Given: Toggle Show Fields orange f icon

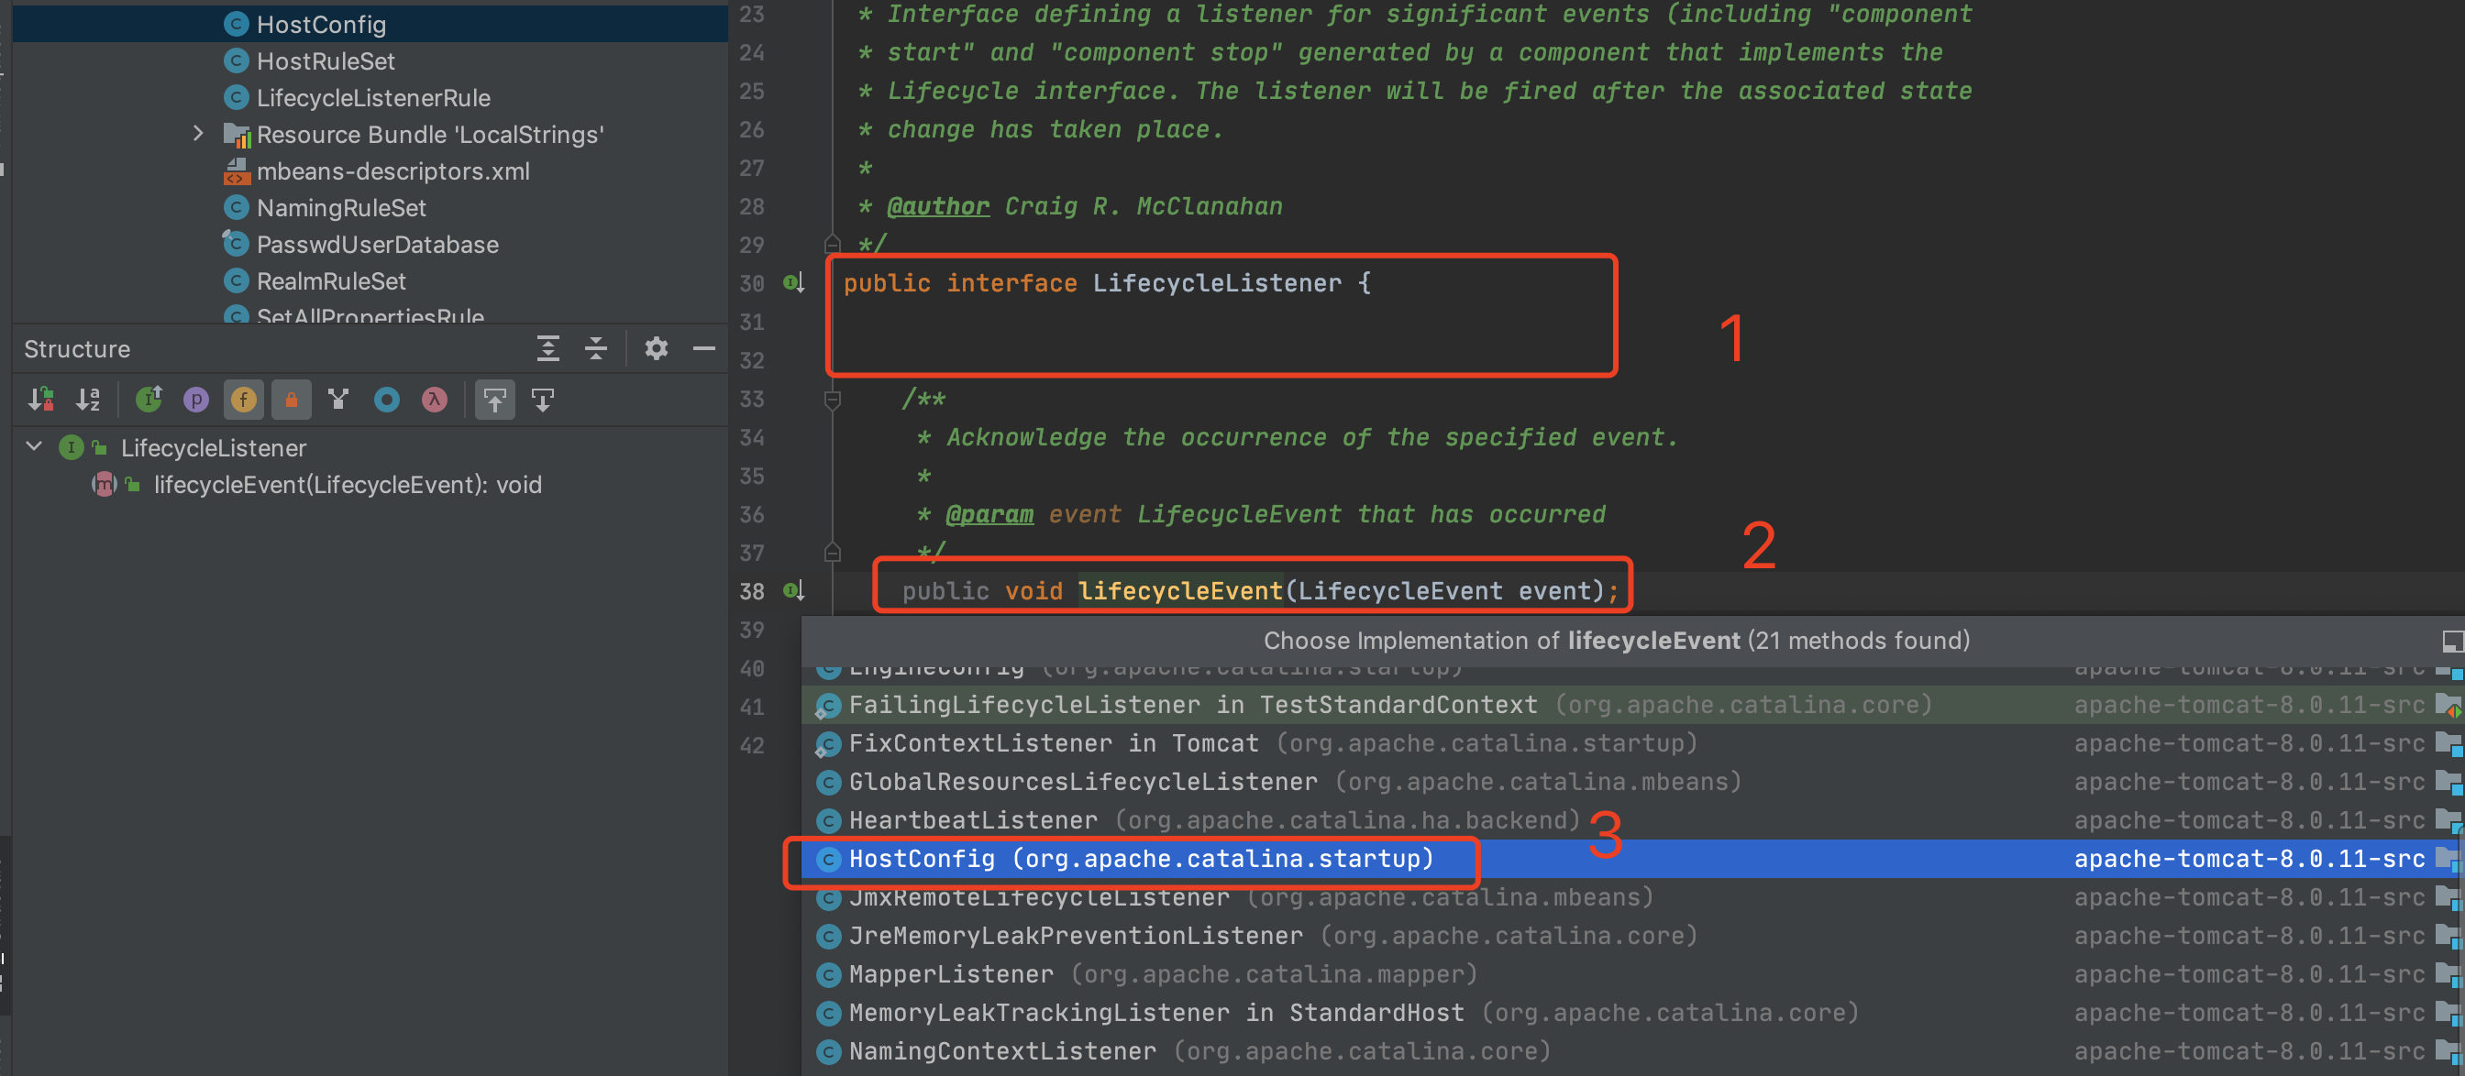Looking at the screenshot, I should (244, 399).
